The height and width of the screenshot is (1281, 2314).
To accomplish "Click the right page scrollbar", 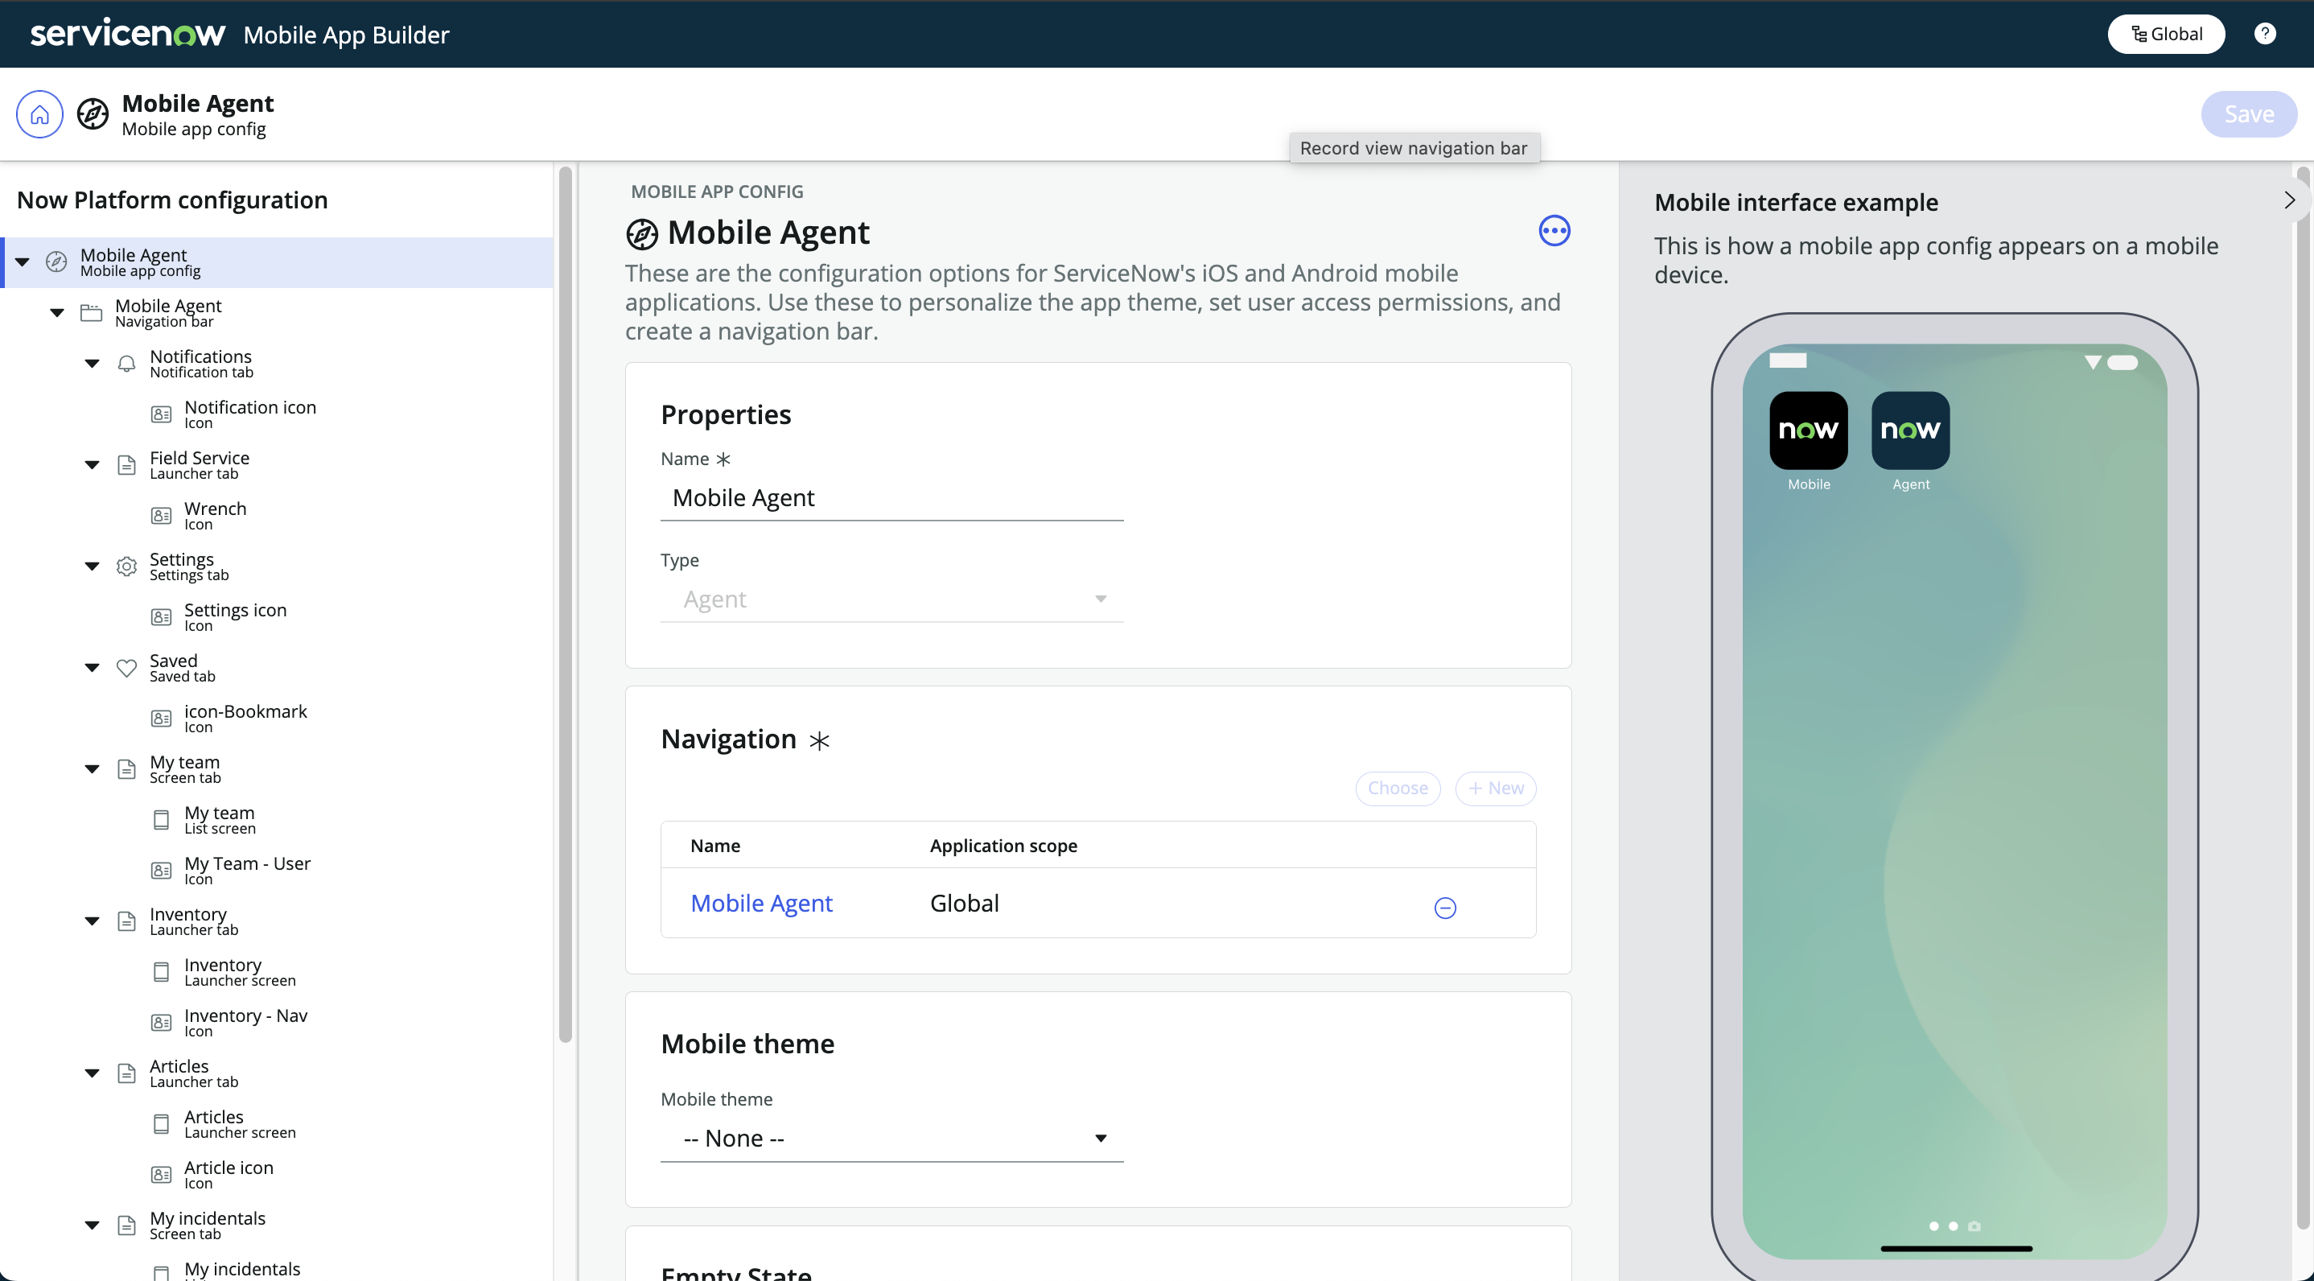I will (2302, 696).
